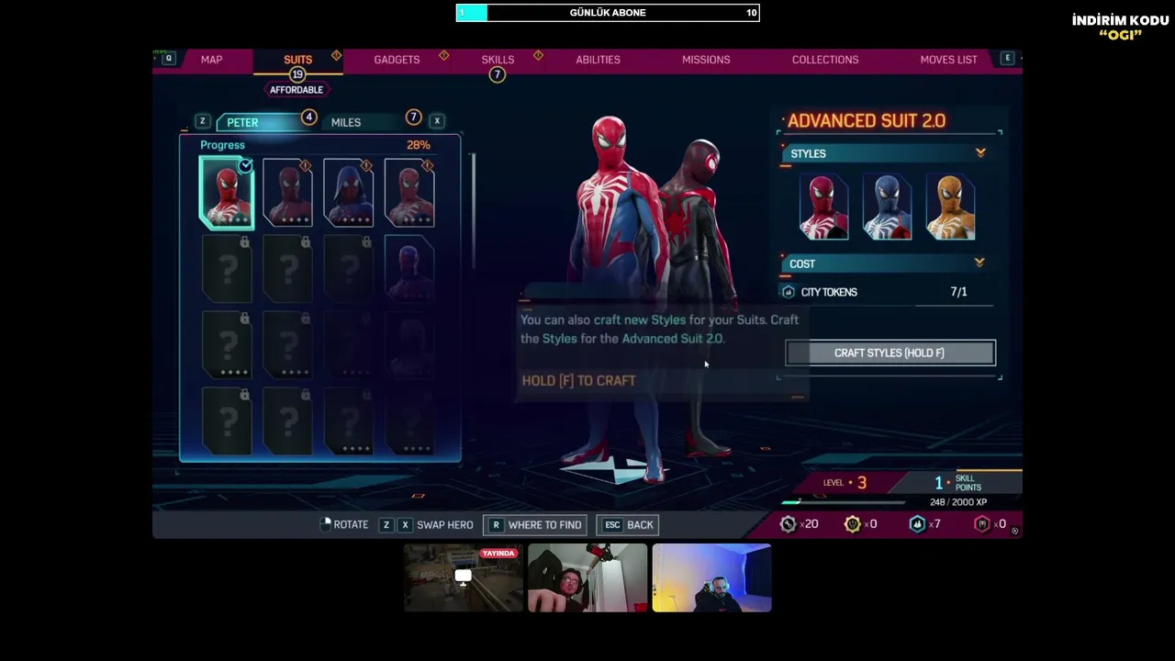Select the orange Advanced Suit 2.0 style
Image resolution: width=1175 pixels, height=661 pixels.
950,207
